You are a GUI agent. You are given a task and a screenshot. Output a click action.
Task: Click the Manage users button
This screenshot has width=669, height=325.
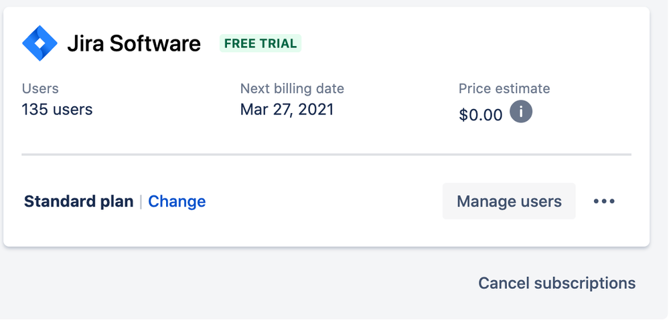tap(509, 201)
